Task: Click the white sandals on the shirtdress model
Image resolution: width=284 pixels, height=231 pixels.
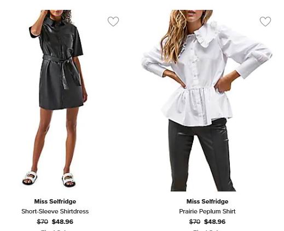Action: point(49,178)
